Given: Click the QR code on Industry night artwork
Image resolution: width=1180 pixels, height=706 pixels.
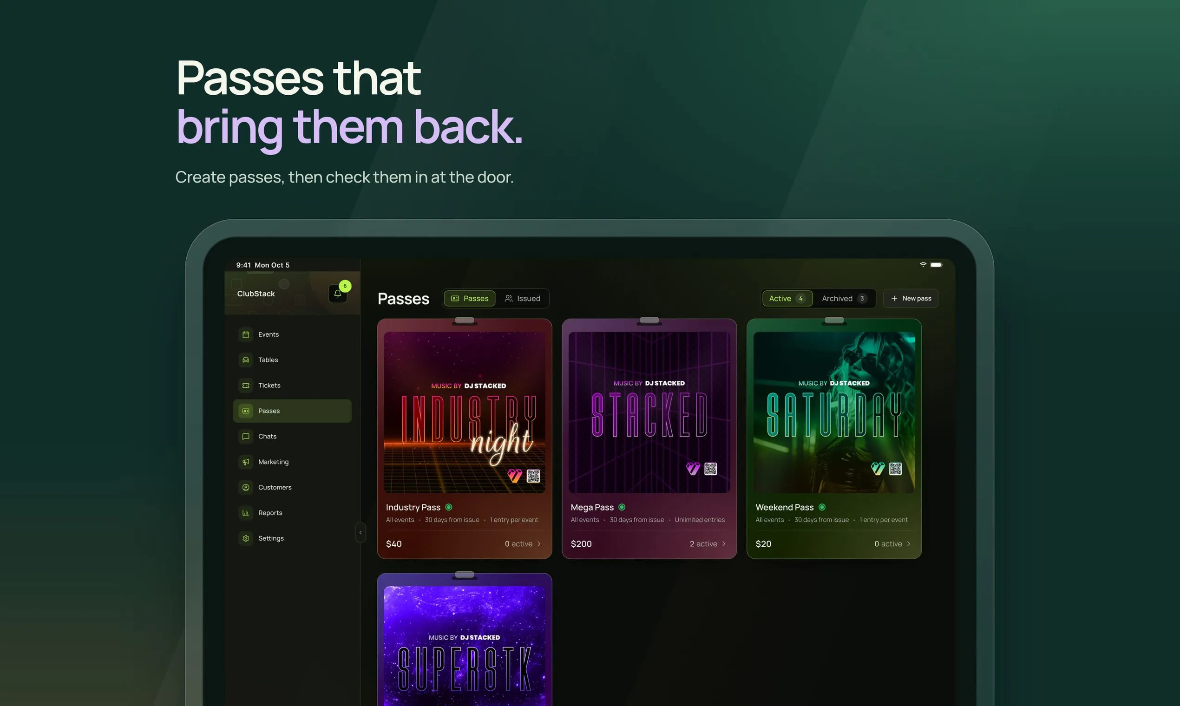Looking at the screenshot, I should click(533, 476).
